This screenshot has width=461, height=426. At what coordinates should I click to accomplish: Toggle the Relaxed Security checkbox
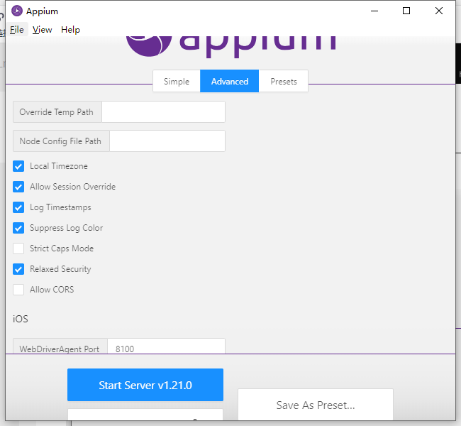pos(18,269)
